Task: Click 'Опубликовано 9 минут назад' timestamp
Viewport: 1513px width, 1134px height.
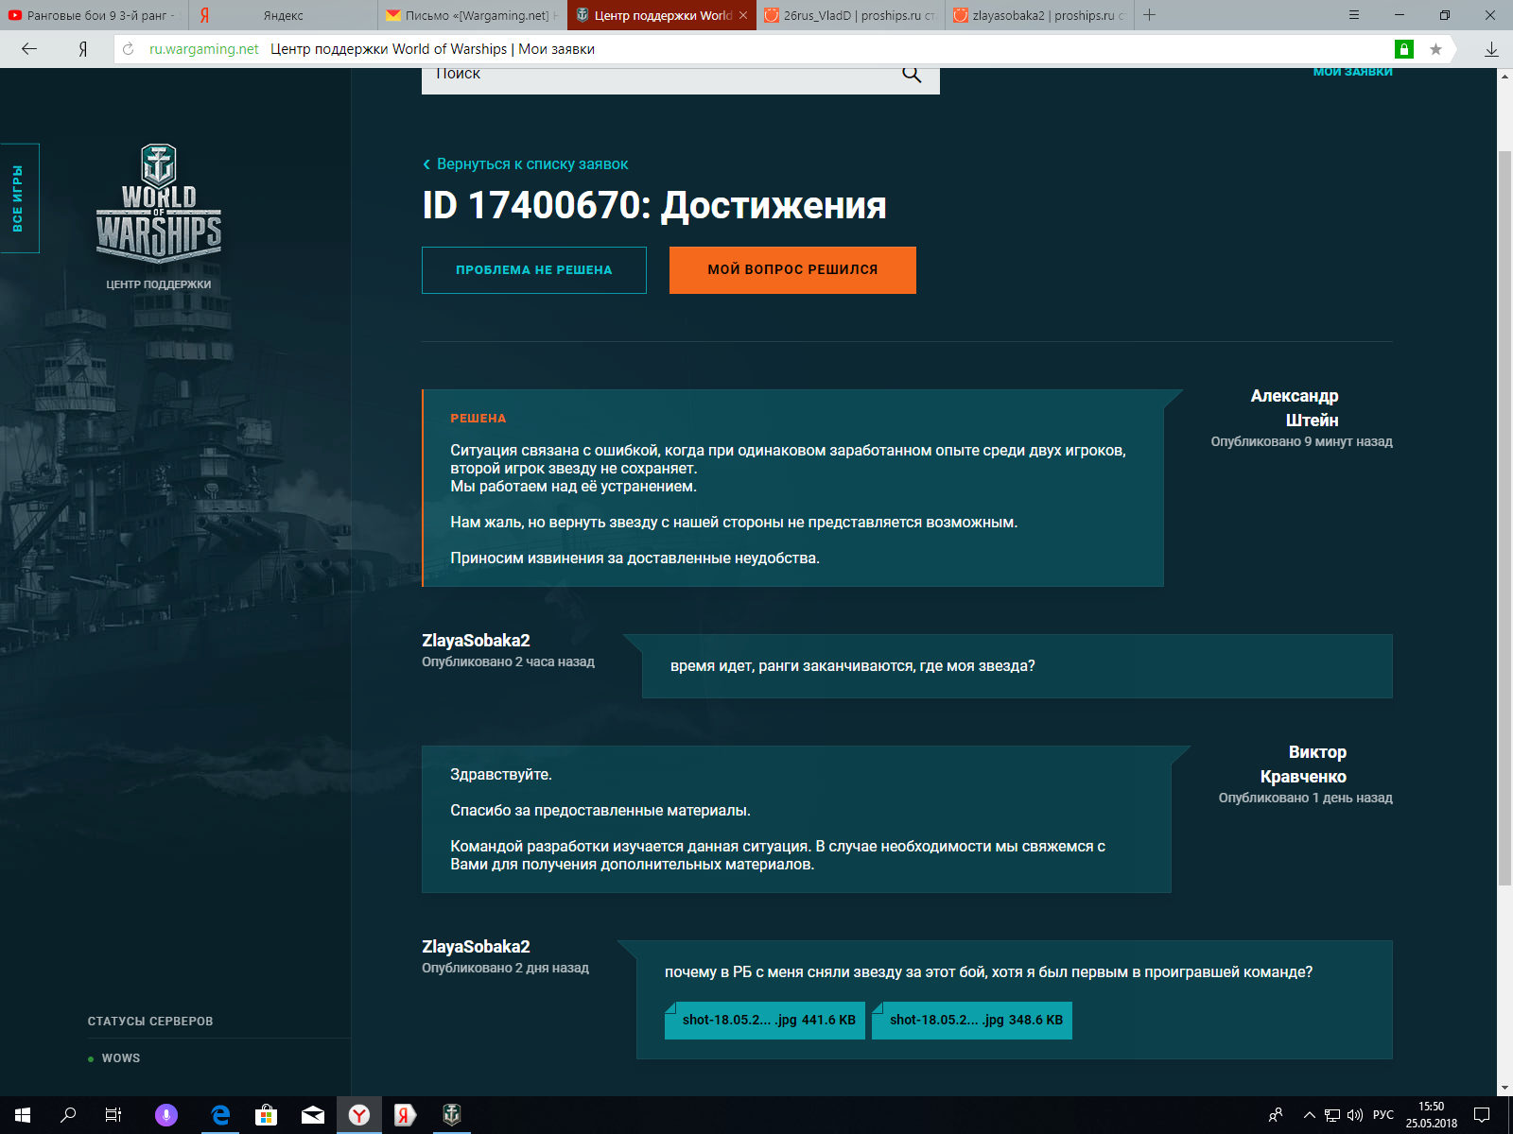Action: pyautogui.click(x=1301, y=441)
